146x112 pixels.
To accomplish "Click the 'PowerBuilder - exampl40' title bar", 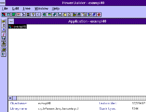I will coord(76,3).
